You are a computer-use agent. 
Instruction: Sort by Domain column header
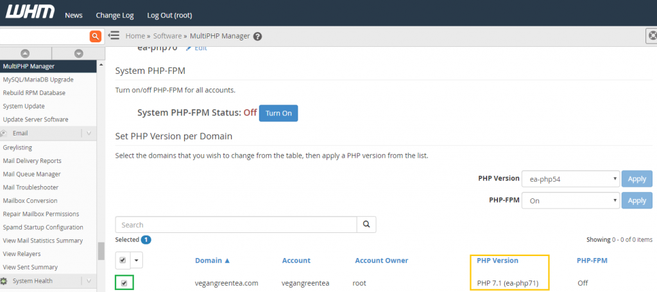[213, 260]
